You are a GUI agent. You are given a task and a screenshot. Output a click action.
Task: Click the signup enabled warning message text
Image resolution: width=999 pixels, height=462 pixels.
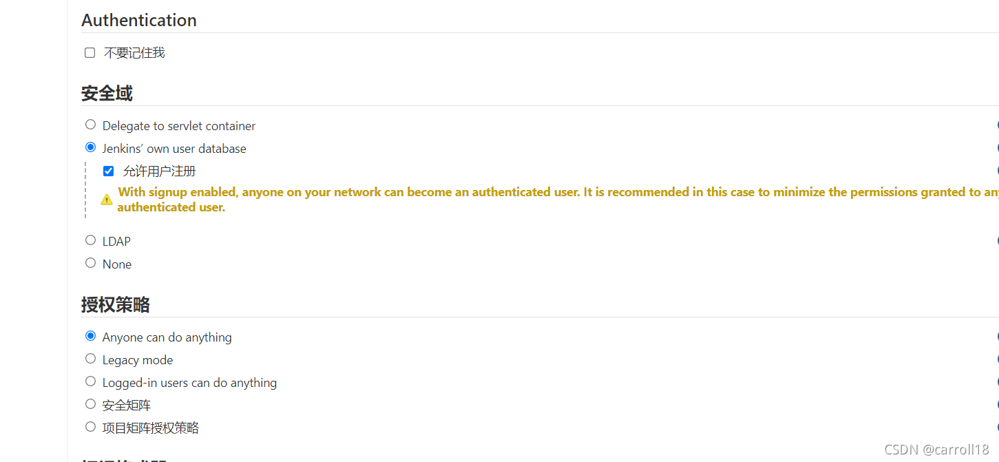pos(558,200)
